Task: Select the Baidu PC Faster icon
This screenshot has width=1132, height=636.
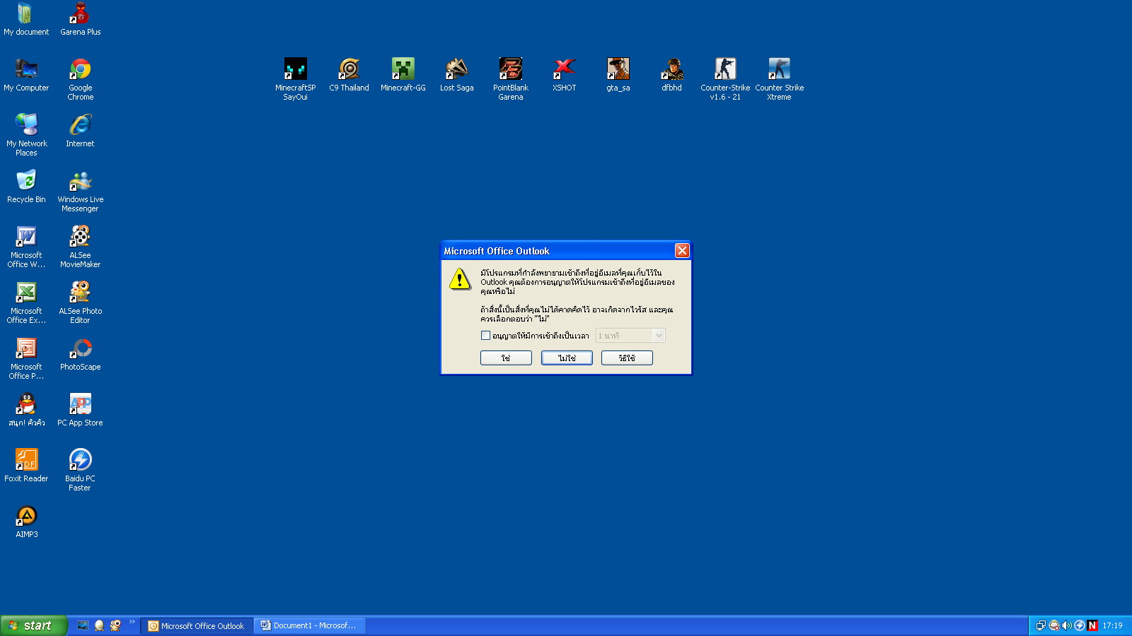Action: pos(80,469)
